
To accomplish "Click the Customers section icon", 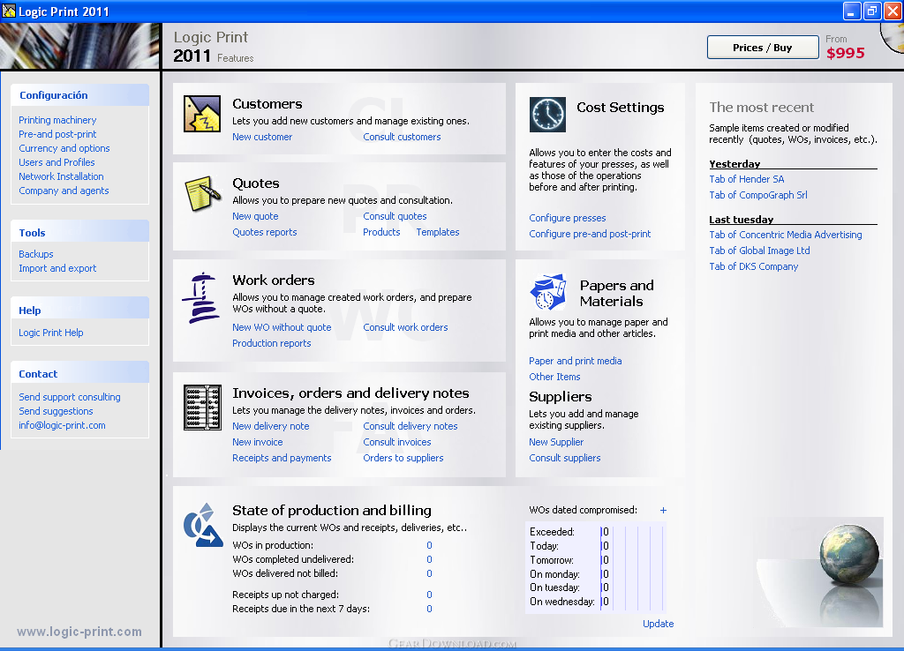I will pyautogui.click(x=202, y=114).
